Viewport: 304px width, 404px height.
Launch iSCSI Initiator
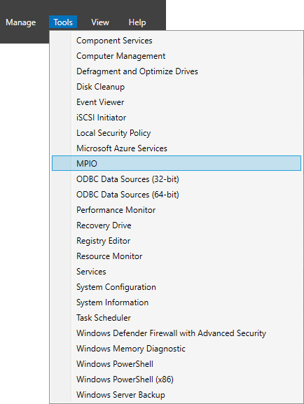[x=177, y=118]
